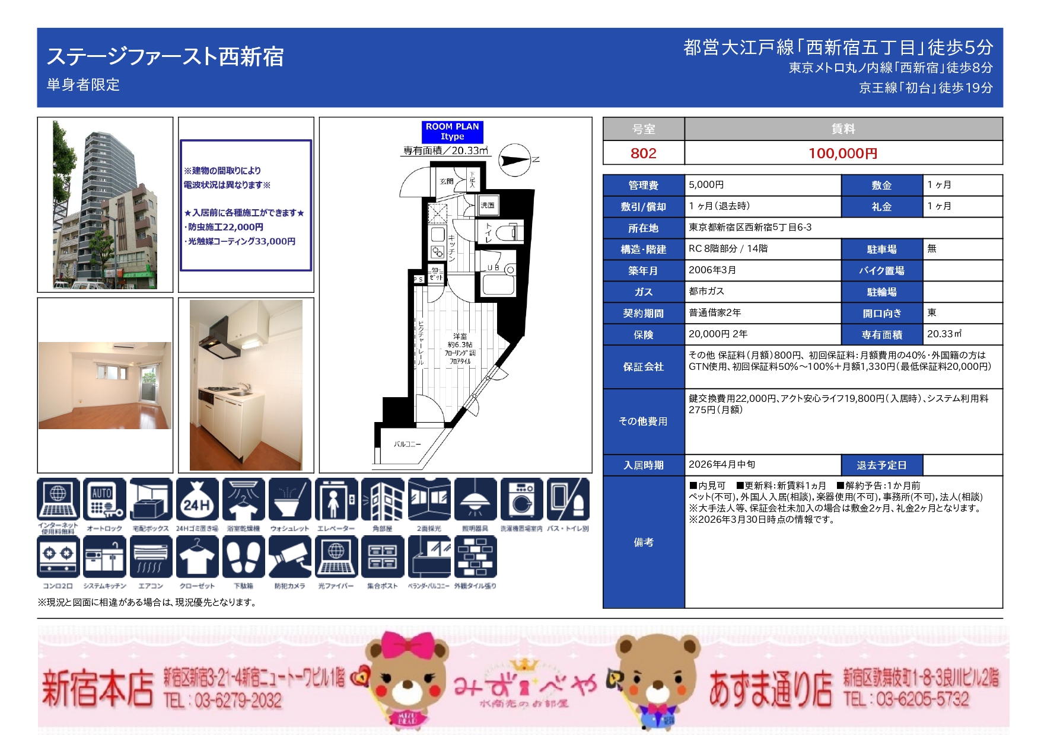Select the エアコン air conditioner icon
The image size is (1041, 735).
(x=151, y=557)
